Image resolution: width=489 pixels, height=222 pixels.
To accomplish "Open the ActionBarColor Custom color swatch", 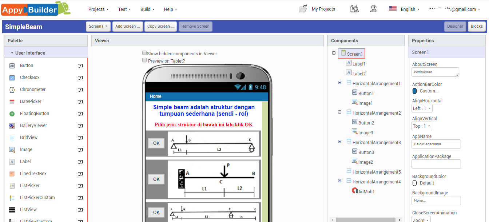I will point(415,91).
